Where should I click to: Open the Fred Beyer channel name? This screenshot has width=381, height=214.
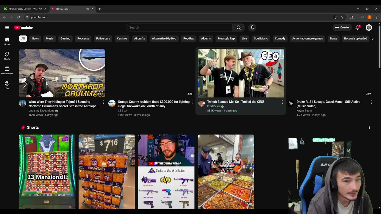tap(214, 106)
